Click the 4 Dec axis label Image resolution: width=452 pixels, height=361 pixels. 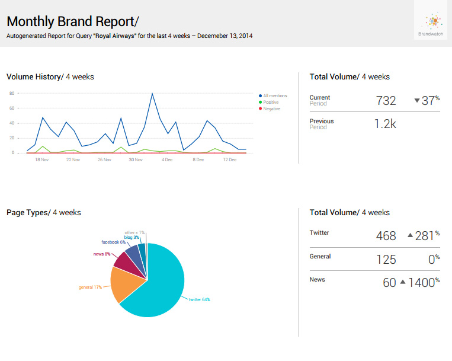click(167, 159)
